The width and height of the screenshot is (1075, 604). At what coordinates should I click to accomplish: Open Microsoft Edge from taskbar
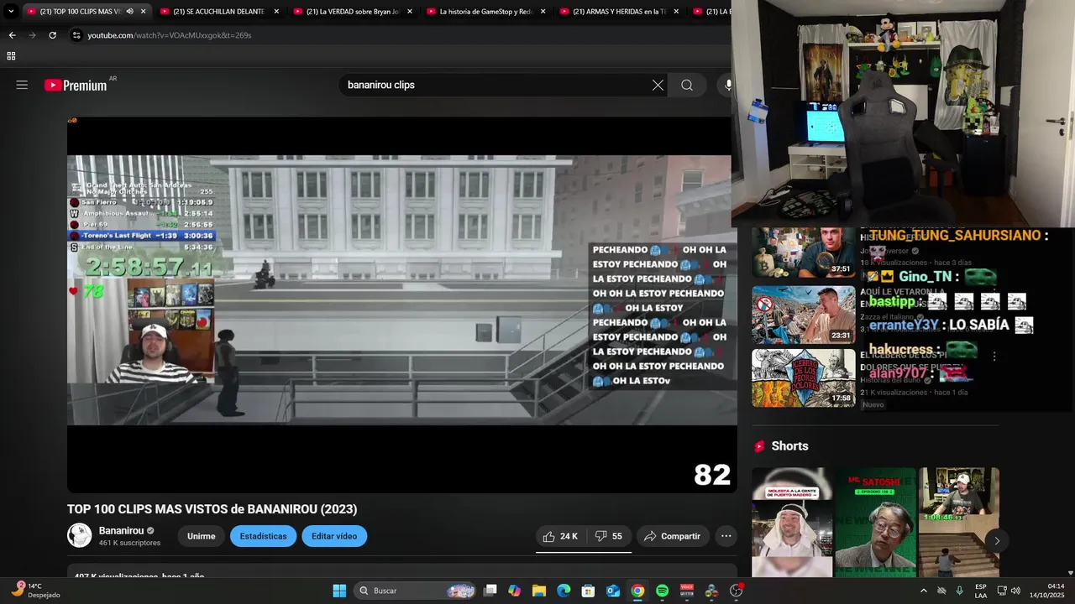564,591
